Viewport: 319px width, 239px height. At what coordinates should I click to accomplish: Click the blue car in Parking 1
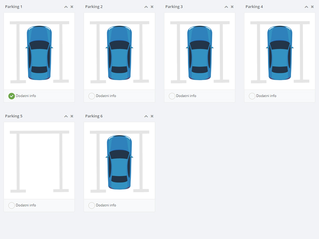tap(39, 53)
